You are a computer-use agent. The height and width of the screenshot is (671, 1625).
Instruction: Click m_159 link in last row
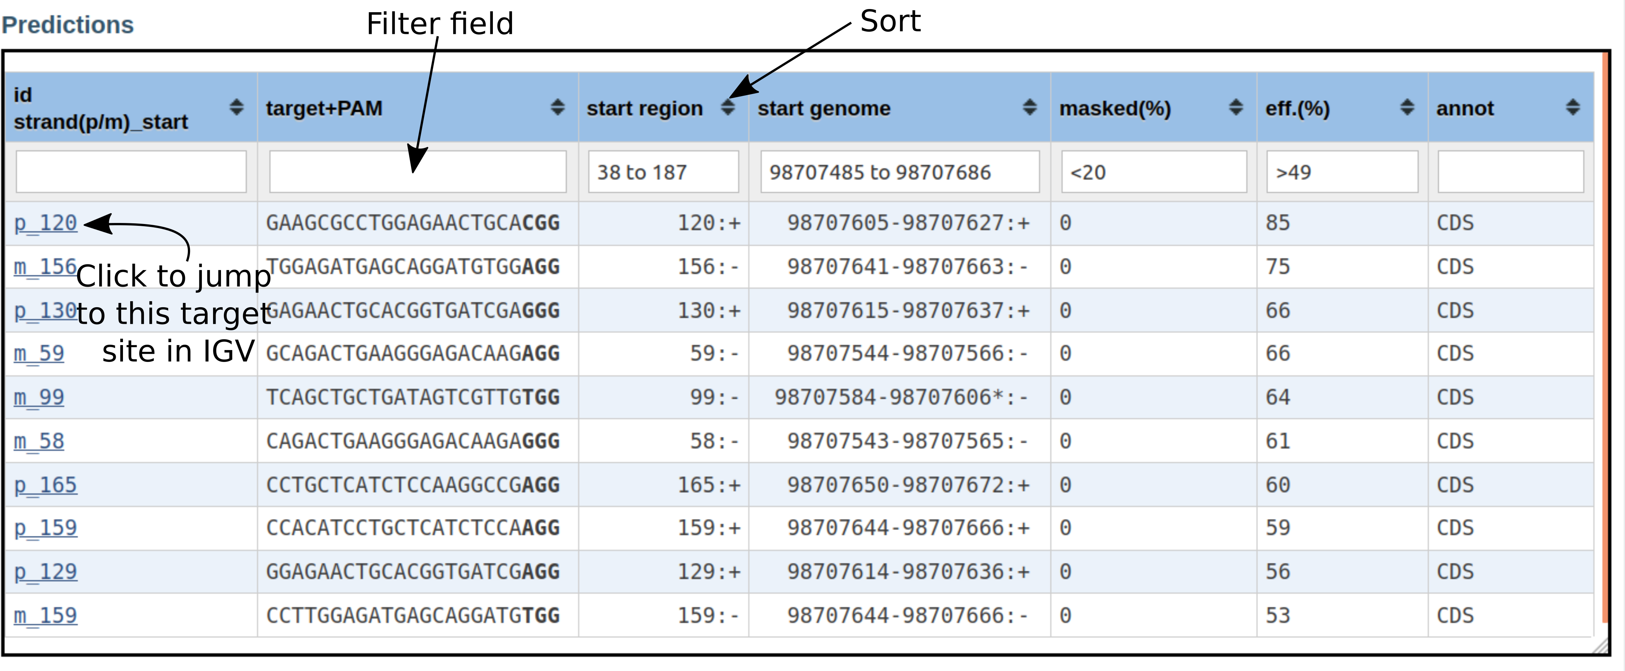[x=45, y=616]
